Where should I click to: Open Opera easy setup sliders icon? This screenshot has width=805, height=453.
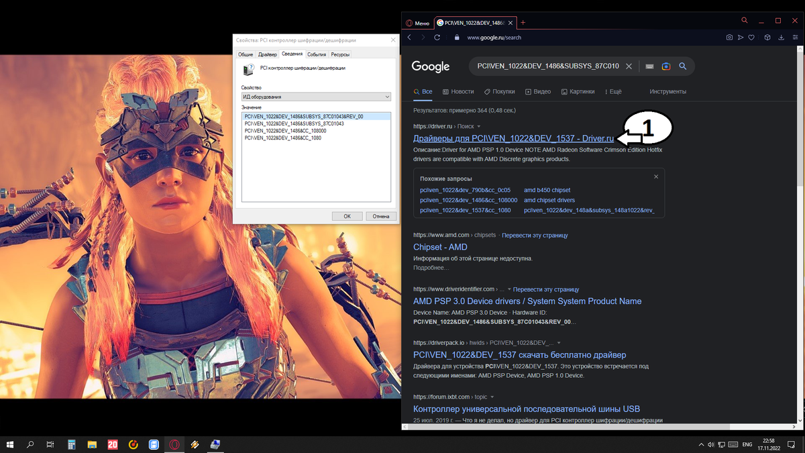795,38
